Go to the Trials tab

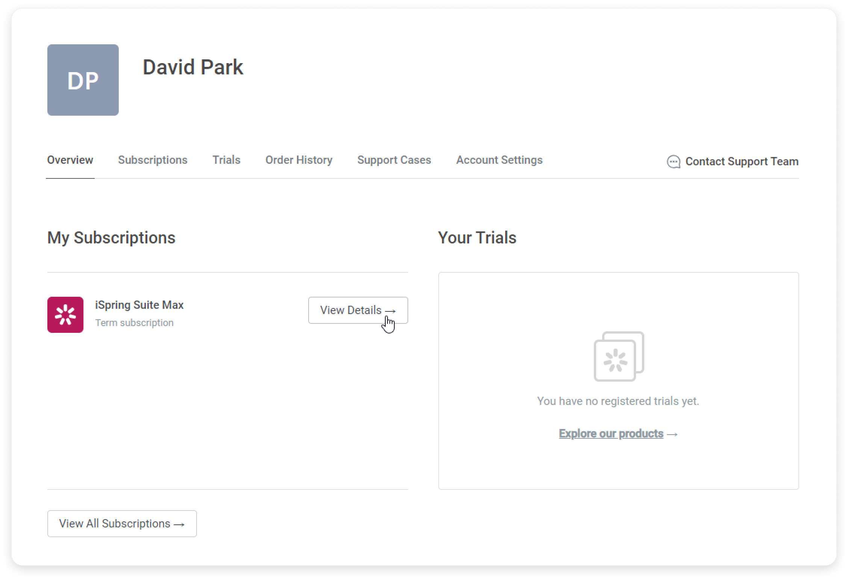point(226,160)
